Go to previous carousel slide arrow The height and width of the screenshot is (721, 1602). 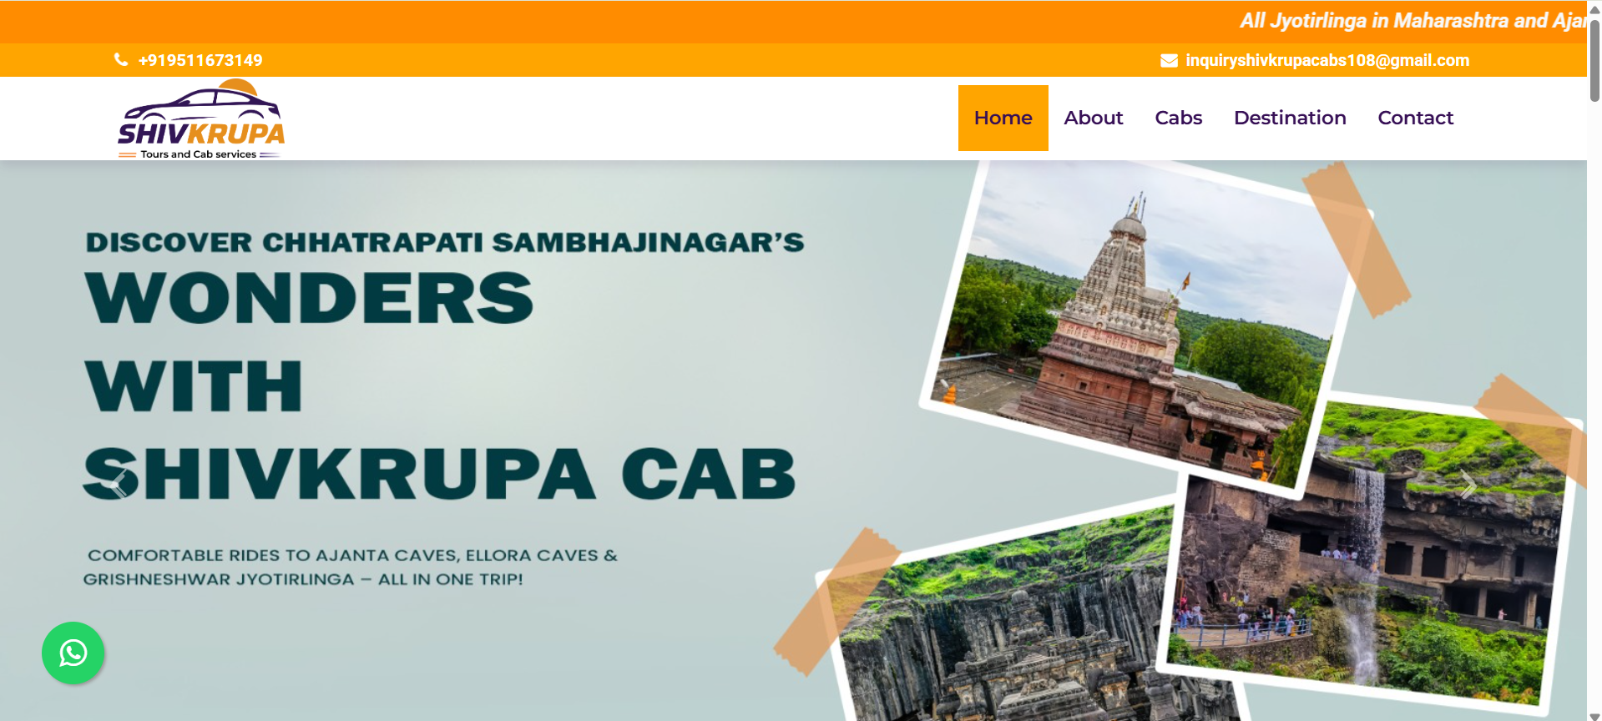119,484
